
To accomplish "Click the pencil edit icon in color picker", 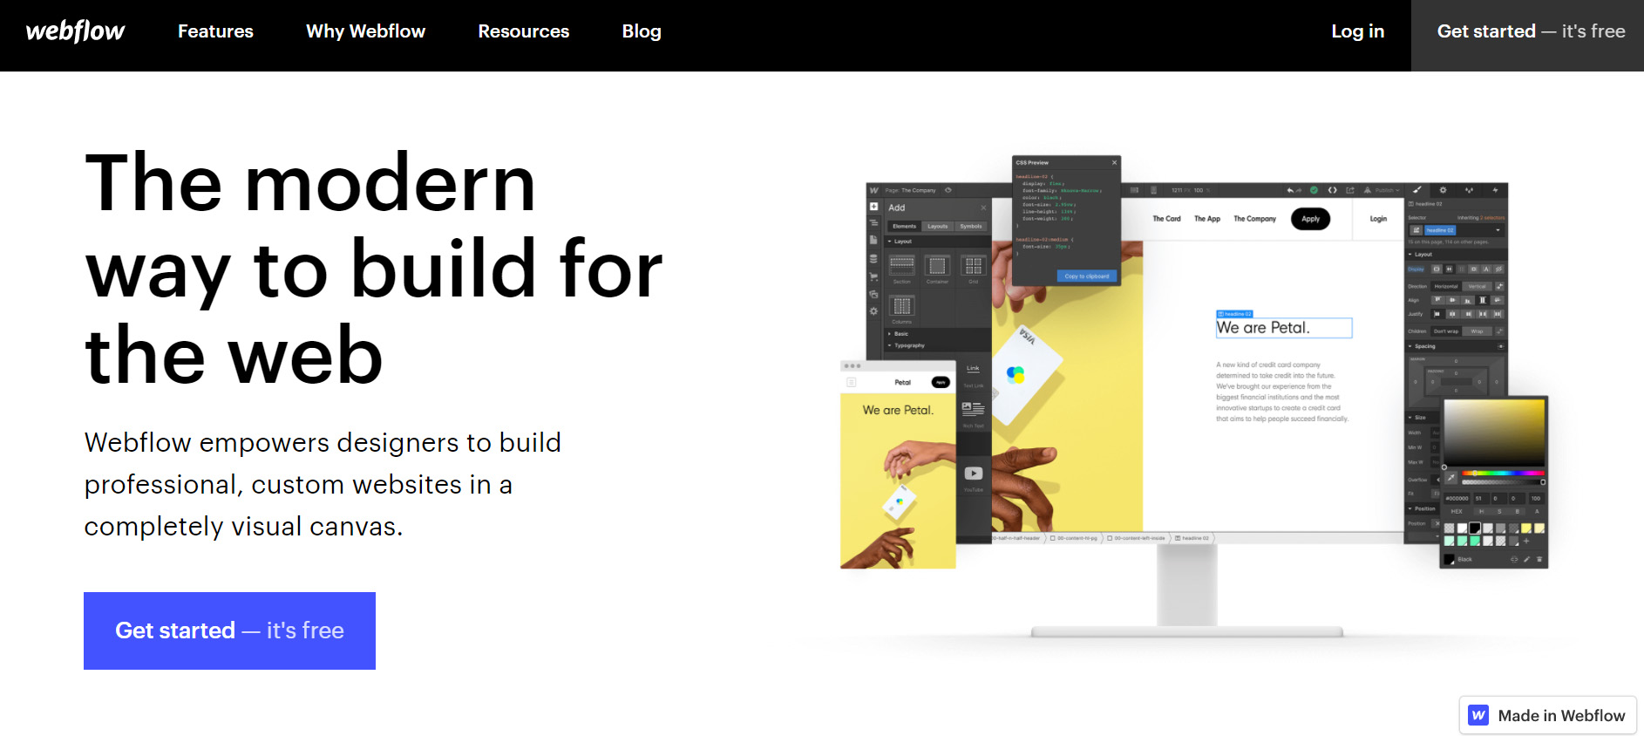I will pos(1527,559).
